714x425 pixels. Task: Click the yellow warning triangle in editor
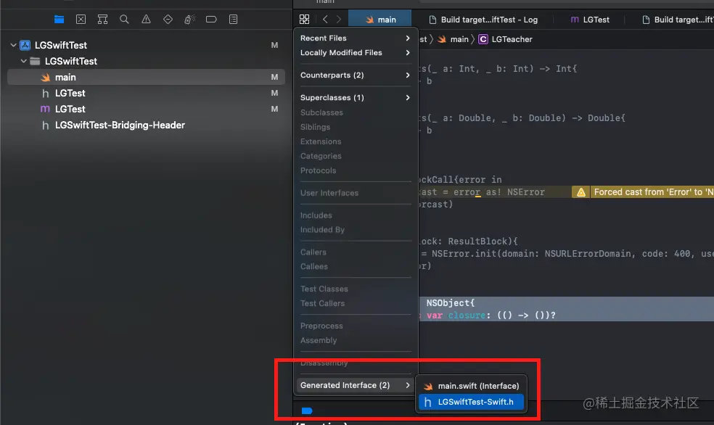tap(581, 192)
